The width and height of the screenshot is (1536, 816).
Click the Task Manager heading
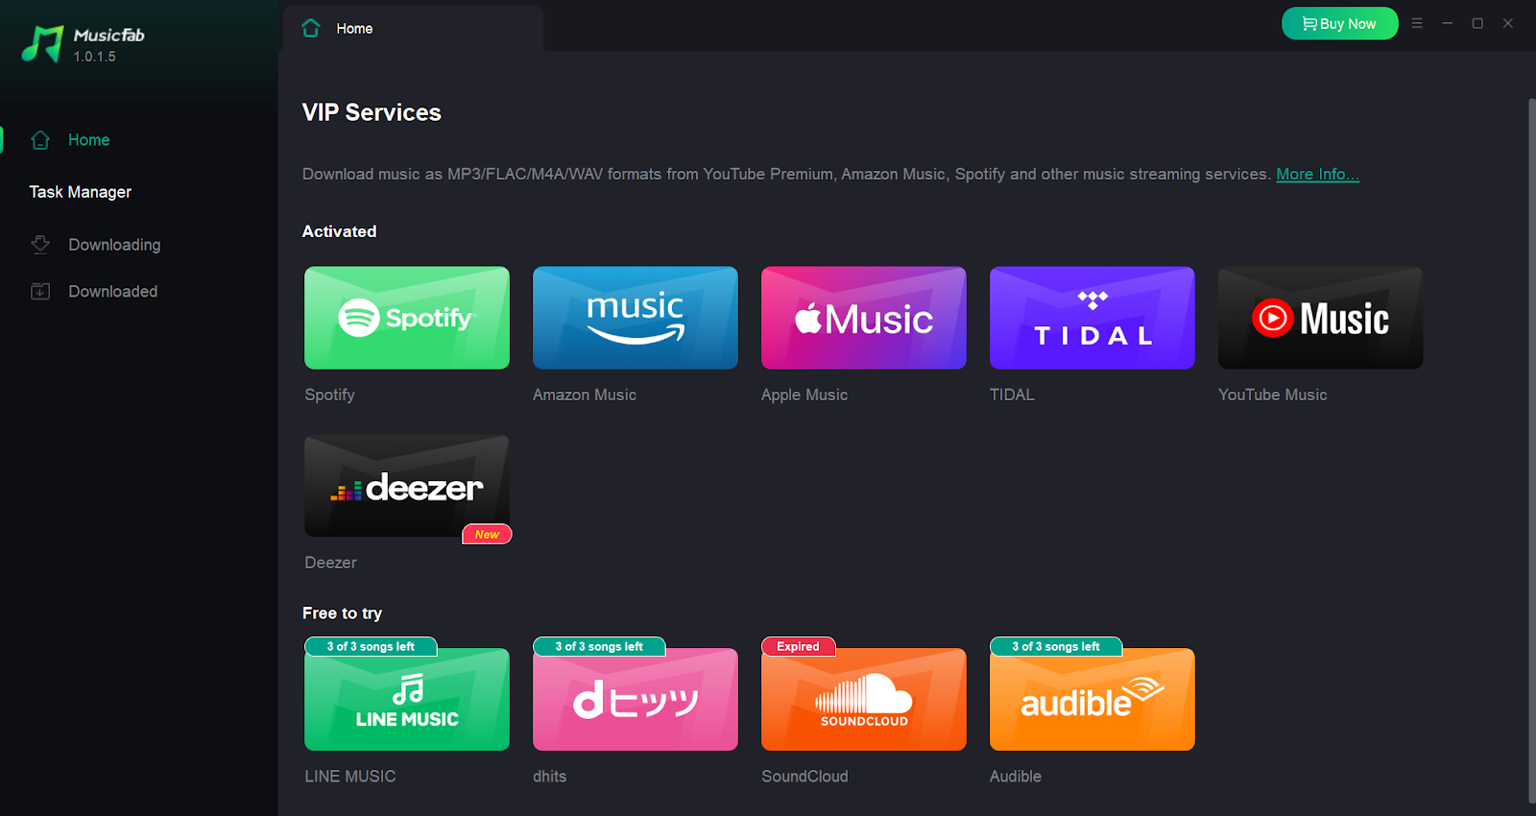[x=80, y=192]
